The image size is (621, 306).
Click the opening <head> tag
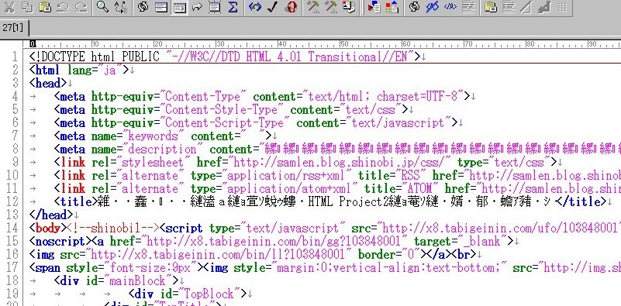click(48, 83)
